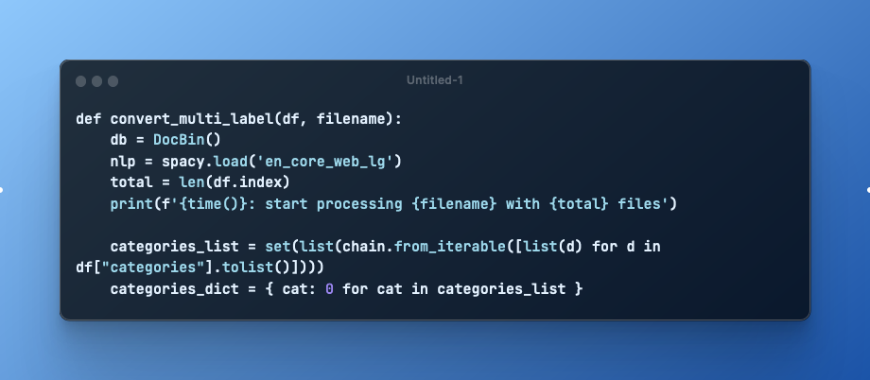Viewport: 870px width, 380px height.
Task: Edit the Untitled-1 window title
Action: coord(434,81)
